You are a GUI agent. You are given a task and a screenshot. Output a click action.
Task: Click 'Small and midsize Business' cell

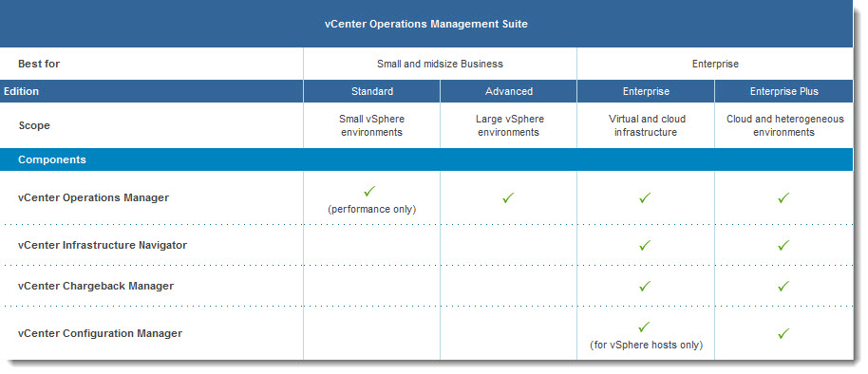pyautogui.click(x=440, y=64)
